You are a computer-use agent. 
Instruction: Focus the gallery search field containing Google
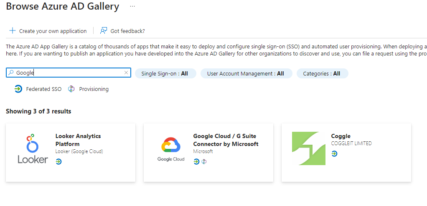click(x=69, y=73)
